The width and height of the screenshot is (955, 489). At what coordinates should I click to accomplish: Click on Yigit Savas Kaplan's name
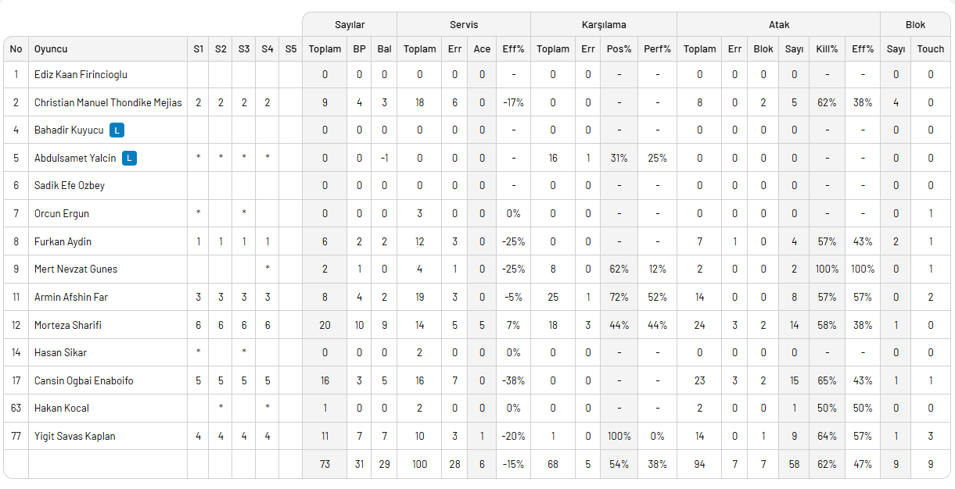(74, 436)
